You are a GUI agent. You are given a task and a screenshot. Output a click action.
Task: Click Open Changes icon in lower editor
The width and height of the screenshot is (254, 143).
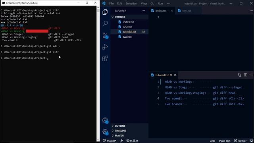point(240,75)
